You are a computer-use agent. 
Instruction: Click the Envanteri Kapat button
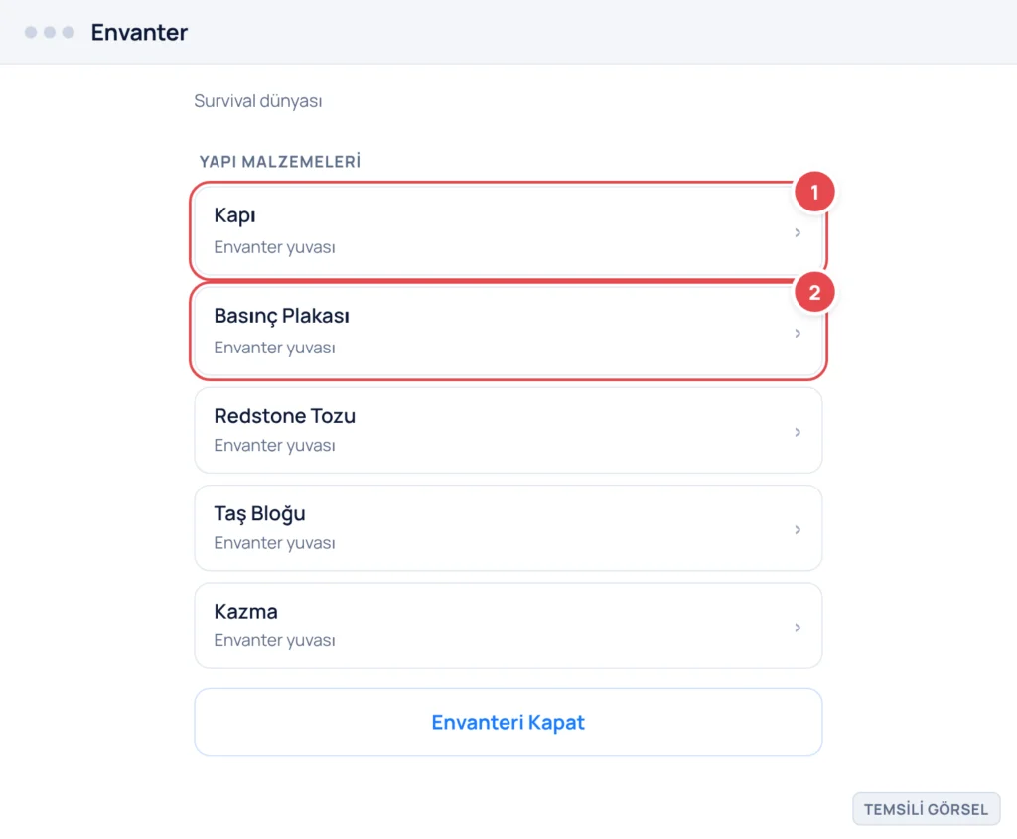pos(508,722)
